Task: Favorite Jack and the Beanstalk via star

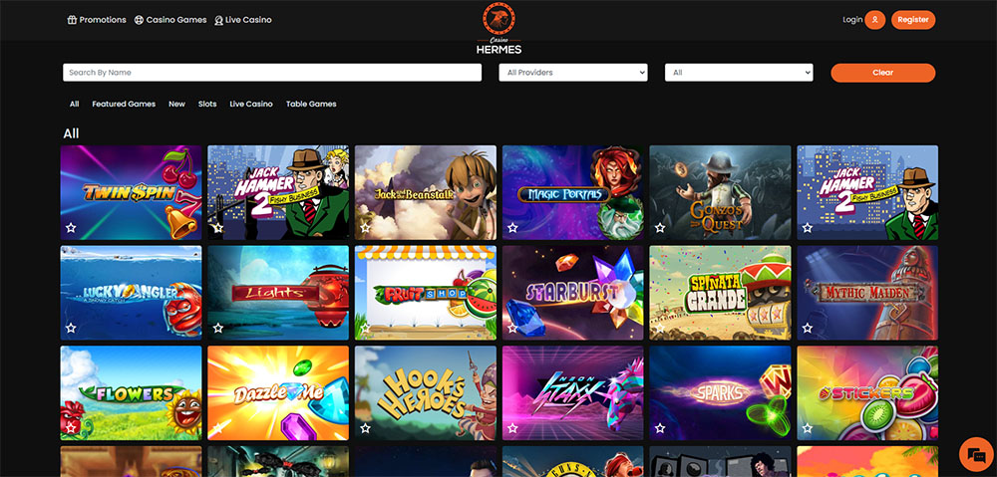Action: click(365, 227)
